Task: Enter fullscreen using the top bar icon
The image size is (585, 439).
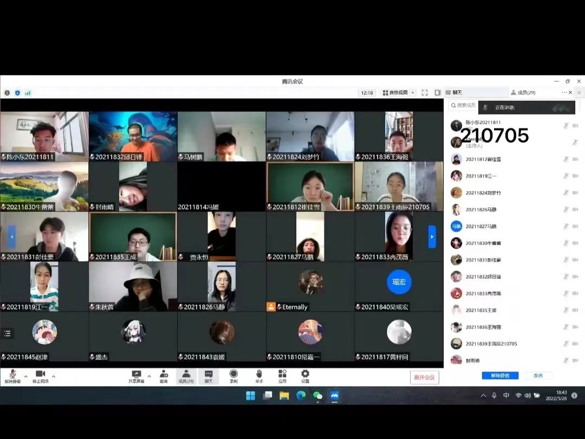Action: (x=425, y=93)
